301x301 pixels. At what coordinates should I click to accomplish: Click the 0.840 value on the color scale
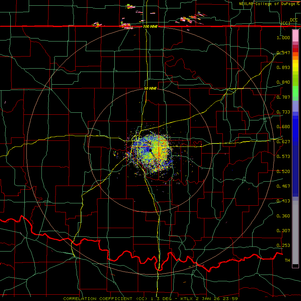tap(283, 82)
